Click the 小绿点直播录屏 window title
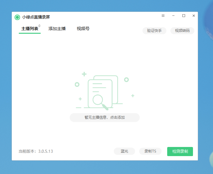The image size is (213, 174). click(x=36, y=17)
